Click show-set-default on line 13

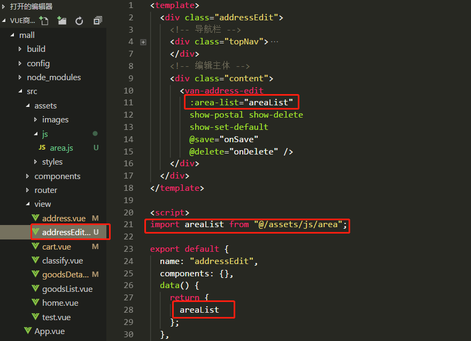(x=229, y=127)
